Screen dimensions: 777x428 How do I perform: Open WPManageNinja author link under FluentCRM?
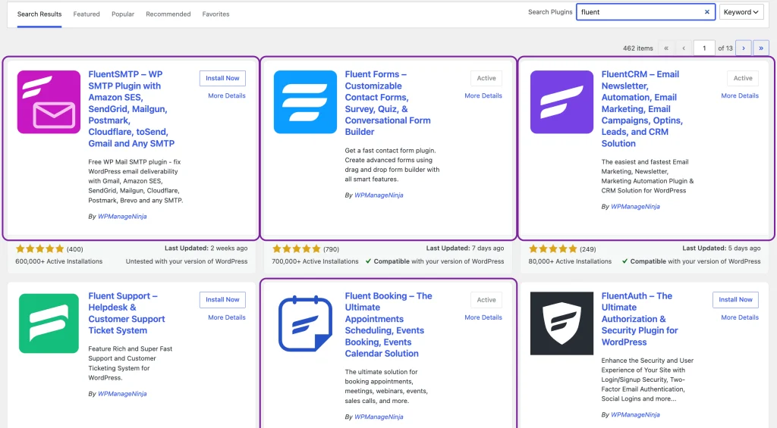(x=635, y=206)
